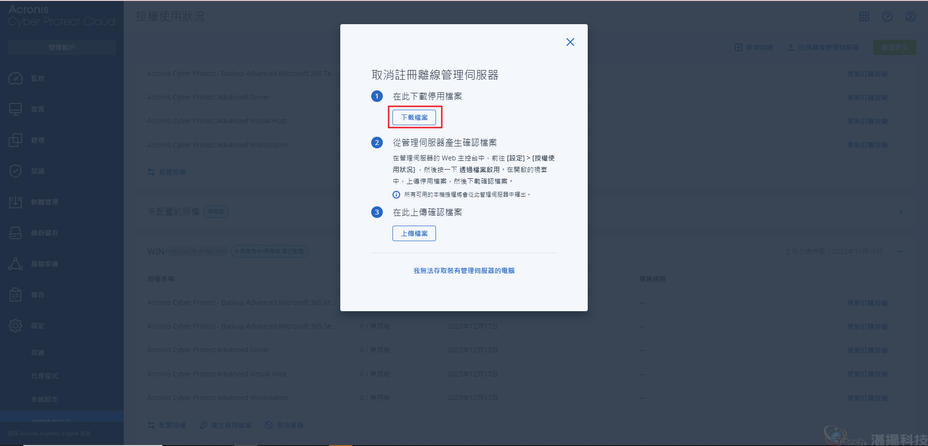Click the green 購買更多 button
Viewport: 928px width, 446px height.
coord(894,47)
